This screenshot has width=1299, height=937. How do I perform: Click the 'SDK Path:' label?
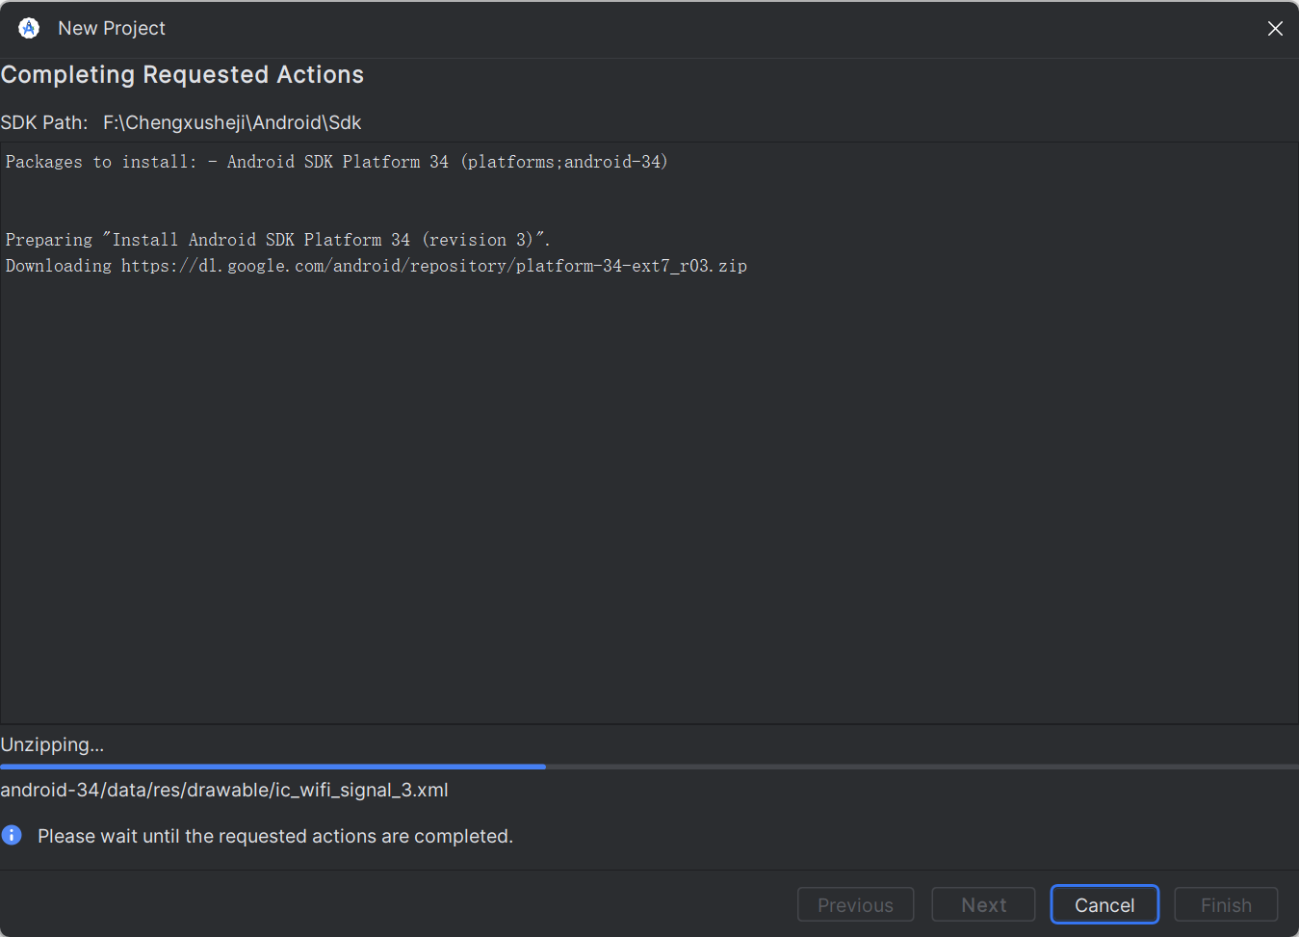[x=44, y=122]
